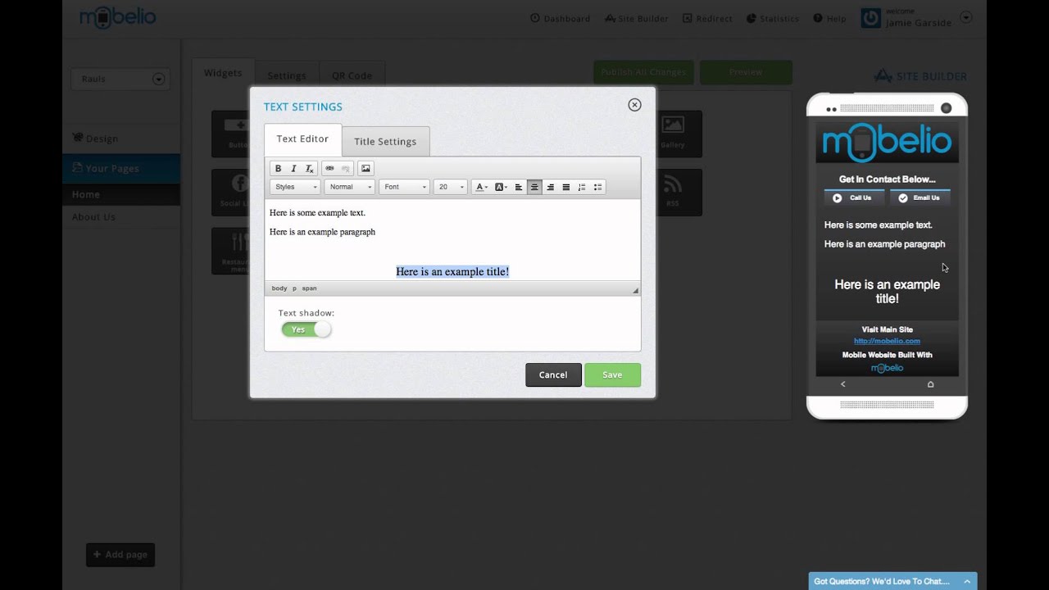Click 'Here is an example paragraph' in editor

pyautogui.click(x=322, y=232)
